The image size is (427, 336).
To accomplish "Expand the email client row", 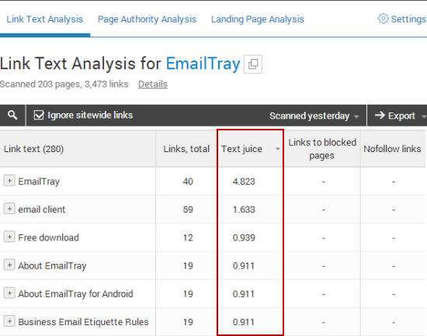I will pos(9,209).
